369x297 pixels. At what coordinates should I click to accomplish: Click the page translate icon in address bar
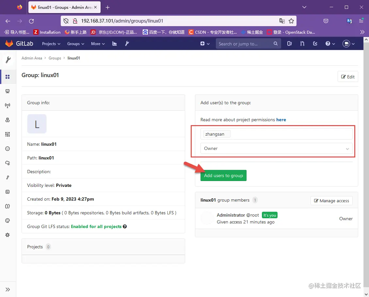pos(282,21)
